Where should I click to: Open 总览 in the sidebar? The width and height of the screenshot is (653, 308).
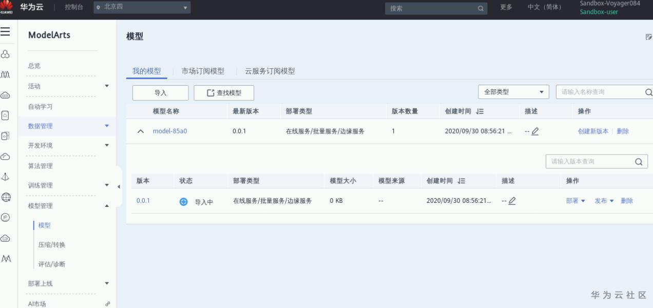pos(35,66)
